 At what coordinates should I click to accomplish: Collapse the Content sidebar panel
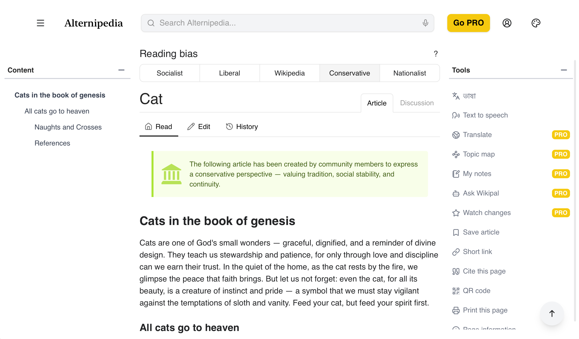[x=121, y=70]
